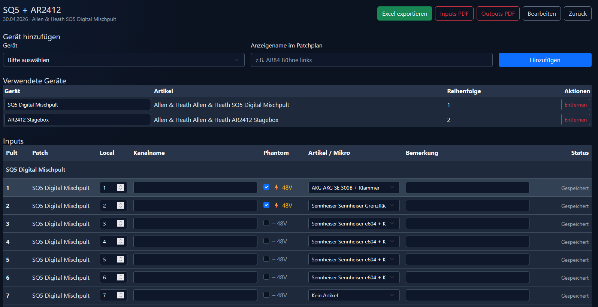The width and height of the screenshot is (598, 307).
Task: Remove the AR2412 Stagebox device
Action: [576, 120]
